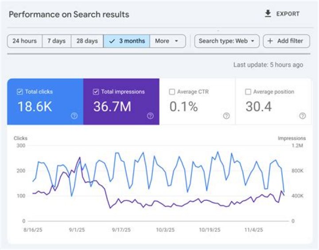Click the 18.6K total clicks value

point(35,107)
